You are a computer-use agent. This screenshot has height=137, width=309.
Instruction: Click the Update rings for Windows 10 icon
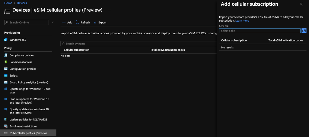pos(6,89)
